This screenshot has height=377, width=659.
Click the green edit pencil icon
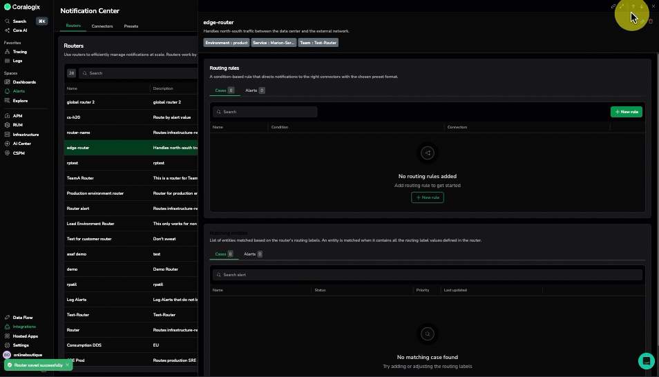[x=642, y=22]
